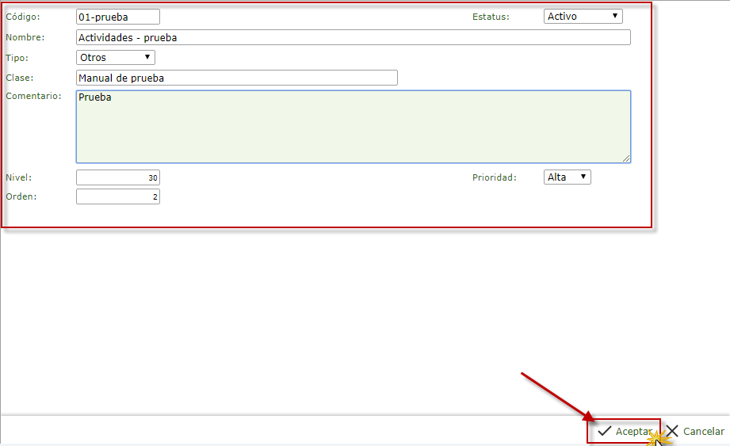This screenshot has height=446, width=730.
Task: Click the Orden label
Action: coord(21,196)
